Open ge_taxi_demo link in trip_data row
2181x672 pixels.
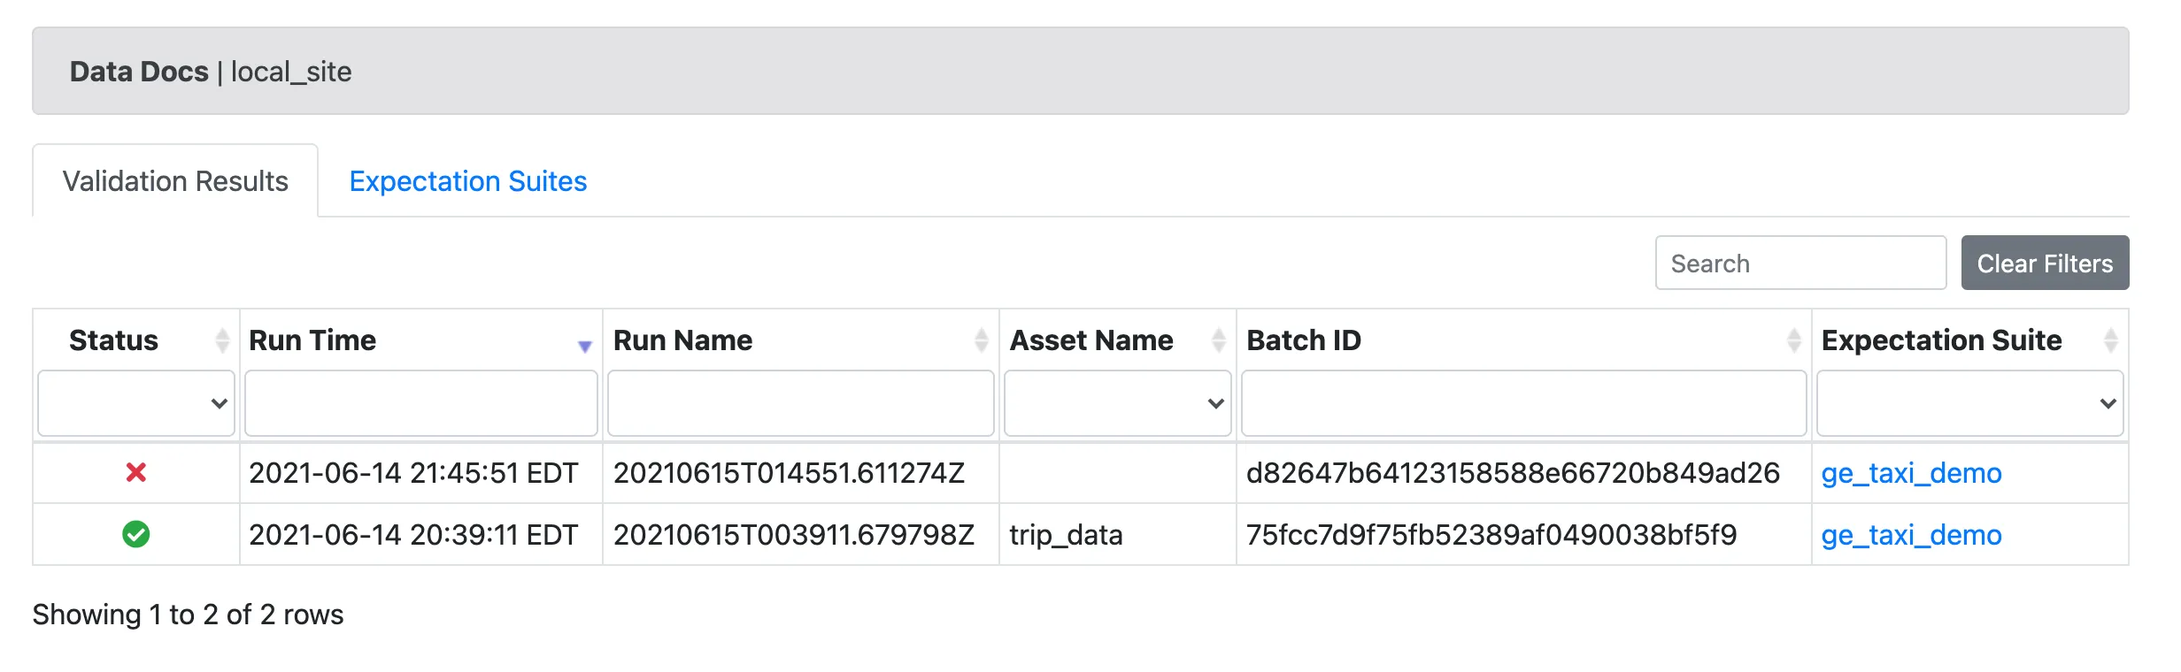click(1911, 535)
